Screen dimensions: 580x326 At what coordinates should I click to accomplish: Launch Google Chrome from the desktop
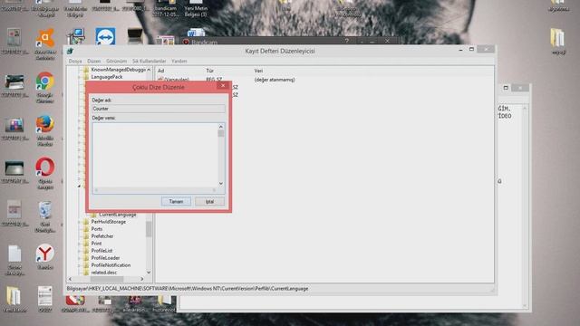pyautogui.click(x=45, y=81)
